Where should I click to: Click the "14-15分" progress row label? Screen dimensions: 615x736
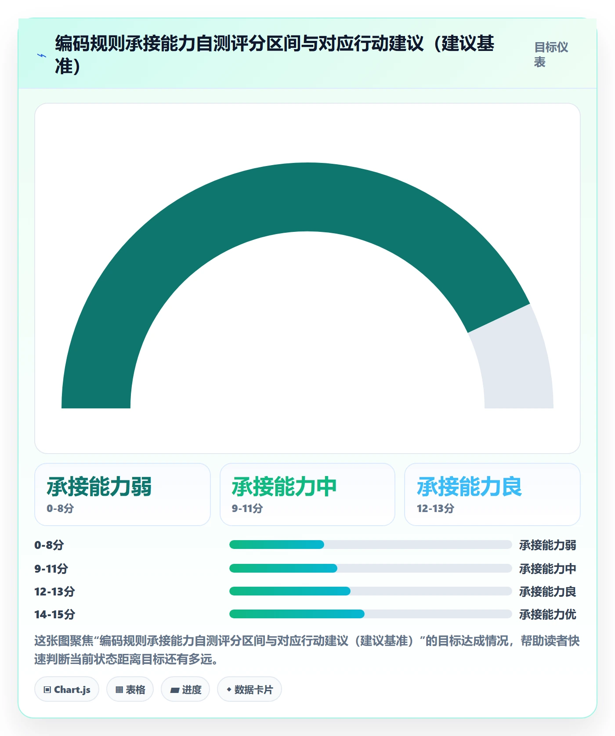point(55,614)
